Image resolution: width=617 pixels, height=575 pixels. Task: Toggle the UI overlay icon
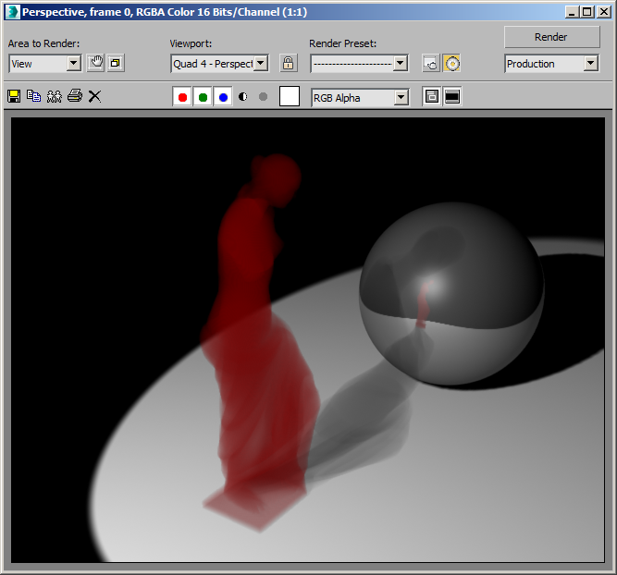pyautogui.click(x=432, y=97)
